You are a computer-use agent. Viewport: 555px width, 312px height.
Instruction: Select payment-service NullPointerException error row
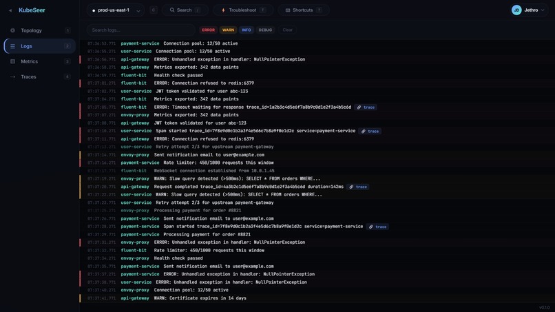pos(317,274)
